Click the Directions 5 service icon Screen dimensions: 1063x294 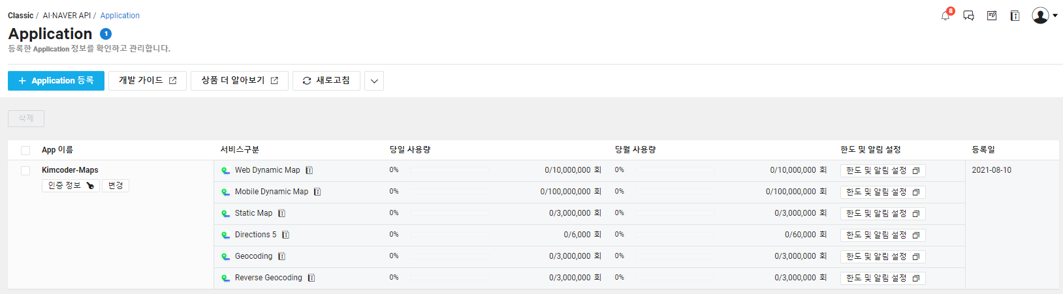pos(225,235)
